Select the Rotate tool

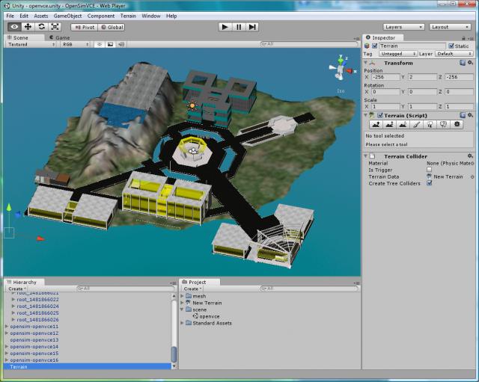(x=41, y=27)
